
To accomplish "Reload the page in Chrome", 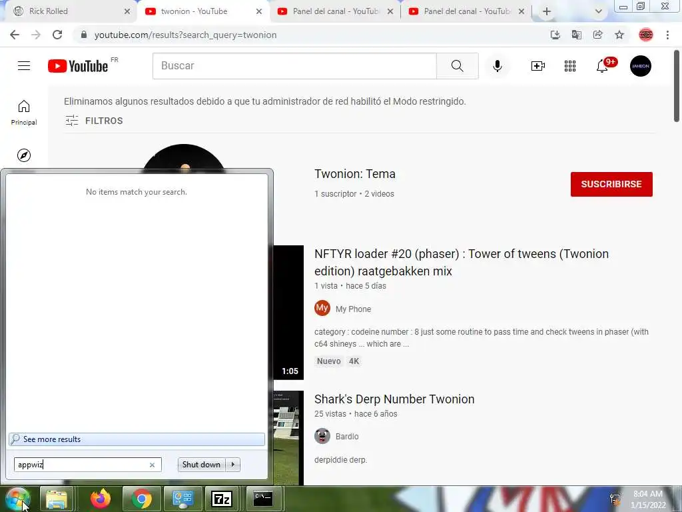I will point(57,35).
